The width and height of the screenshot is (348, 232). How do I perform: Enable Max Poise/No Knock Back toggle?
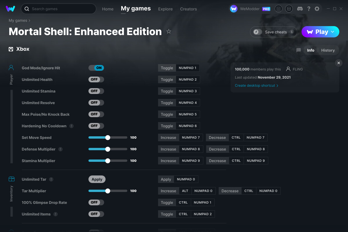pos(96,114)
